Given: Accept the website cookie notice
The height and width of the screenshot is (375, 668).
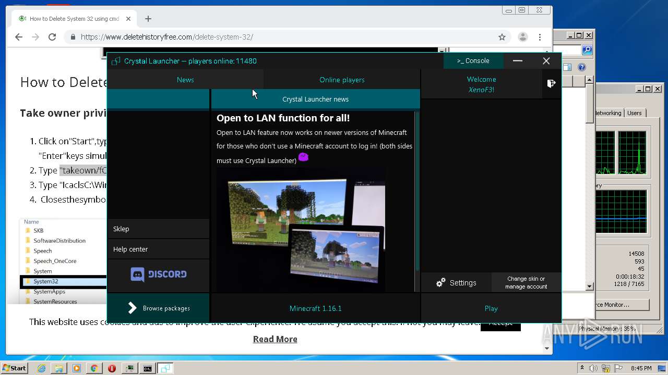Looking at the screenshot, I should tap(500, 323).
